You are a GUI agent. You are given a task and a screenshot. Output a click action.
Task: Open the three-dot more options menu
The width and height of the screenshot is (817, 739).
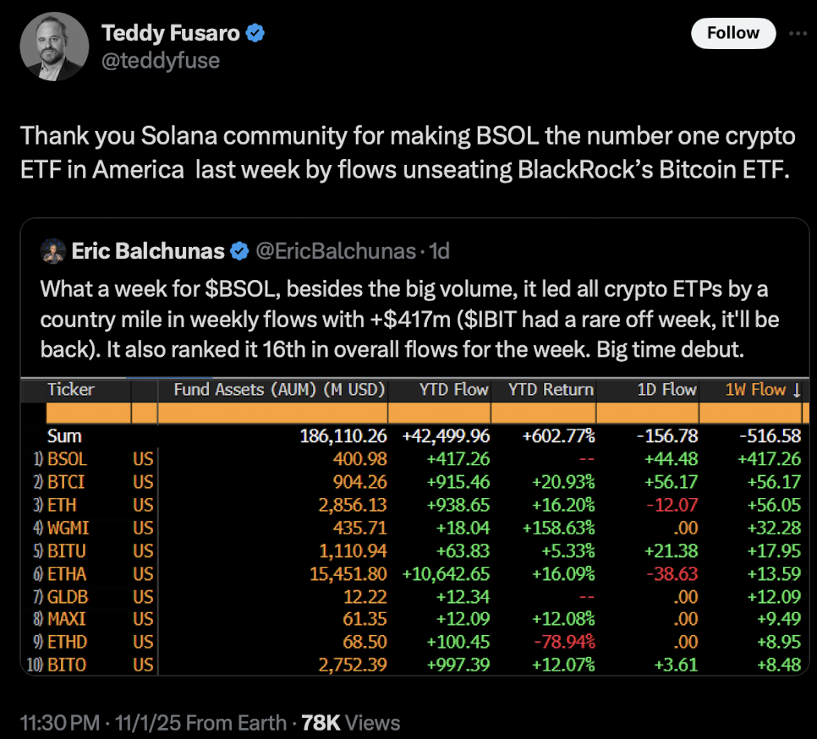(x=797, y=34)
